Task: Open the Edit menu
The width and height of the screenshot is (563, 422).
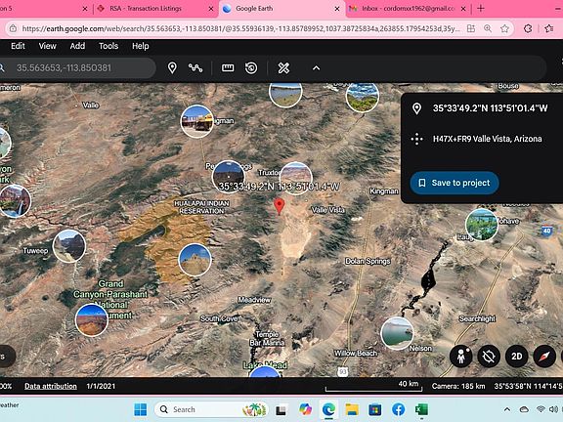Action: 18,46
